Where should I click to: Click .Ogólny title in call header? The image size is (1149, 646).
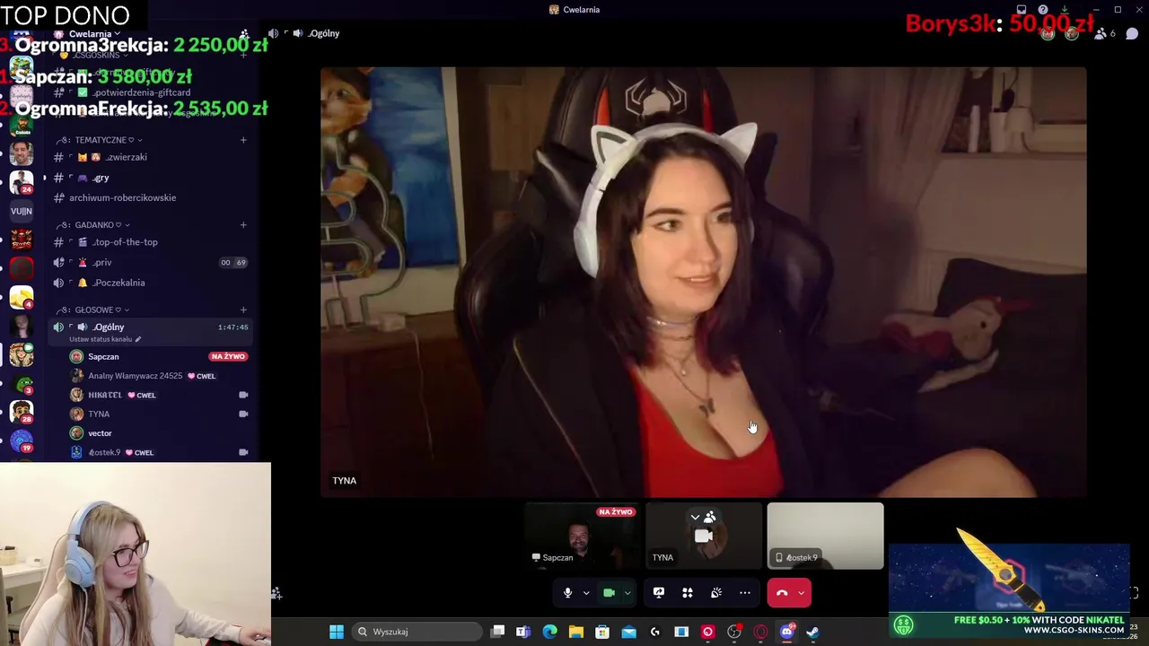[x=324, y=33]
